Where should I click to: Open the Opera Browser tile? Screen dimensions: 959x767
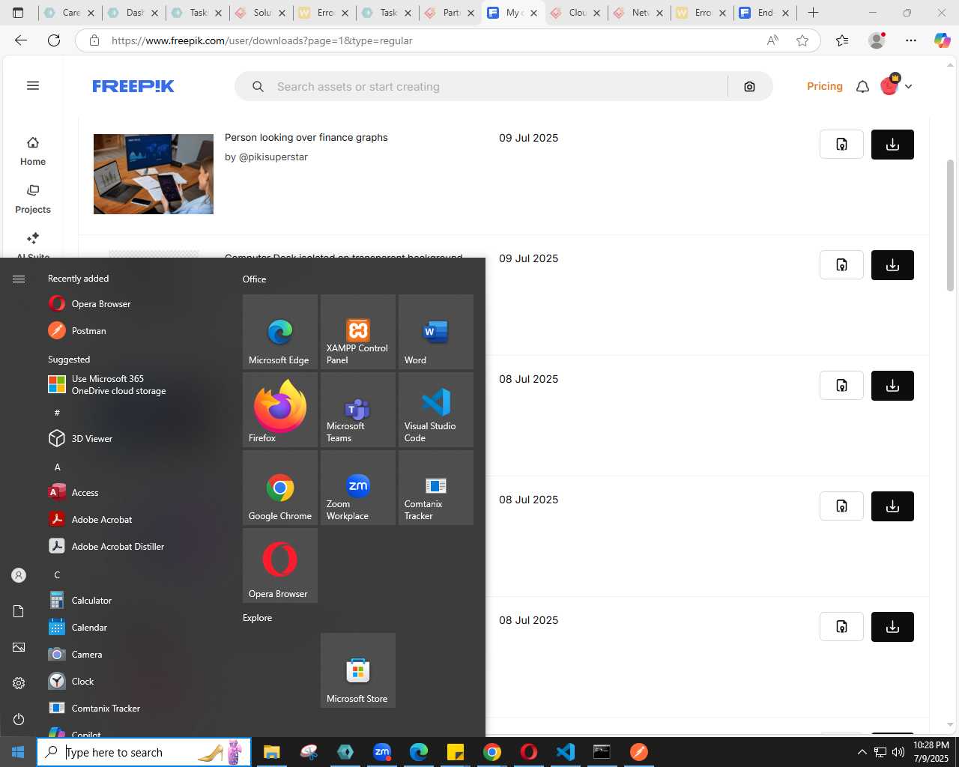pos(280,566)
